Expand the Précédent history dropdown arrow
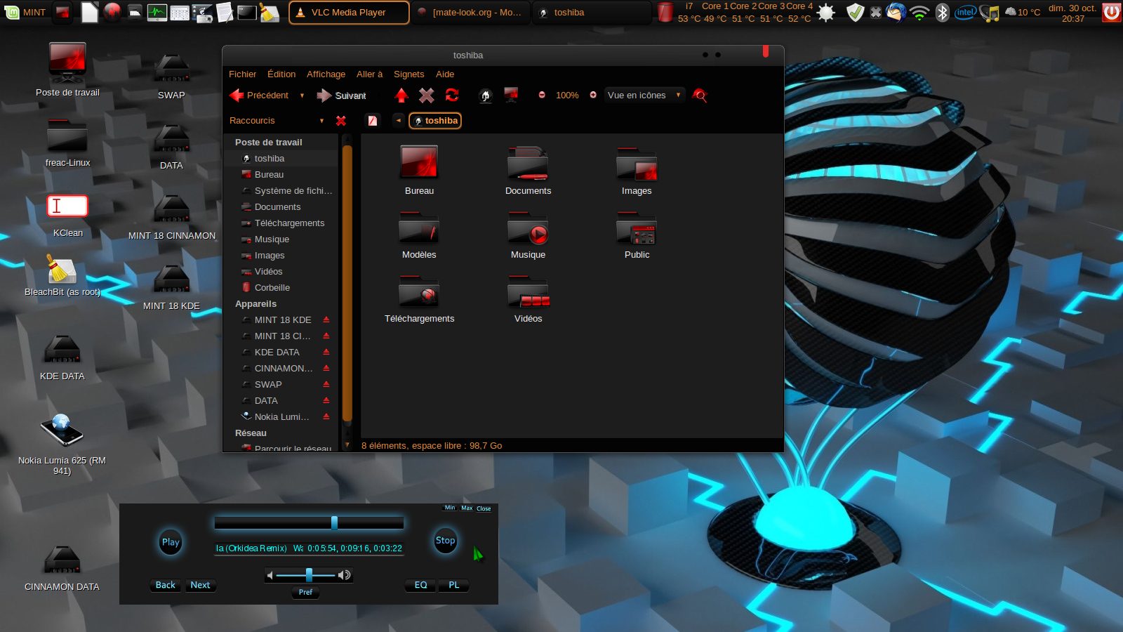The height and width of the screenshot is (632, 1123). point(302,96)
